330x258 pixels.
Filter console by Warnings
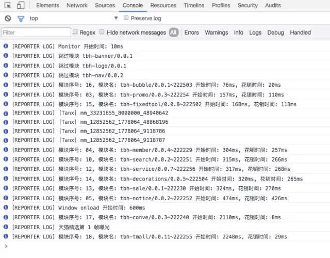click(217, 33)
